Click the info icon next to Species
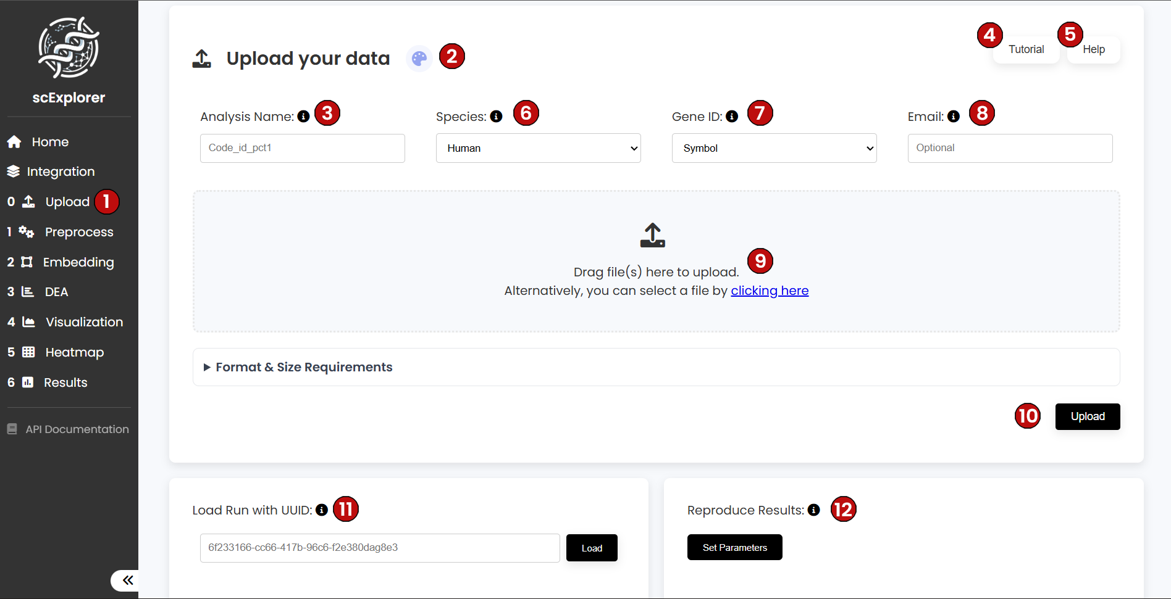1171x599 pixels. point(496,116)
